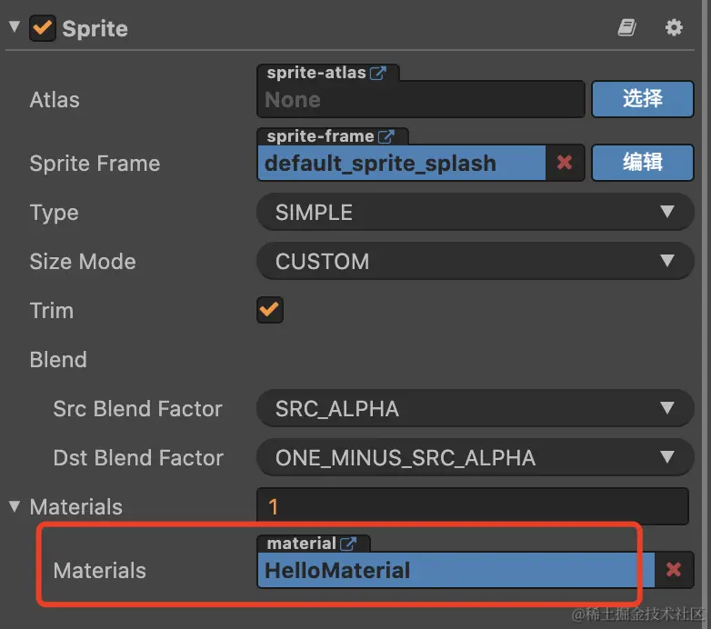The width and height of the screenshot is (711, 629).
Task: Click the 编辑 button beside Sprite Frame
Action: 643,163
